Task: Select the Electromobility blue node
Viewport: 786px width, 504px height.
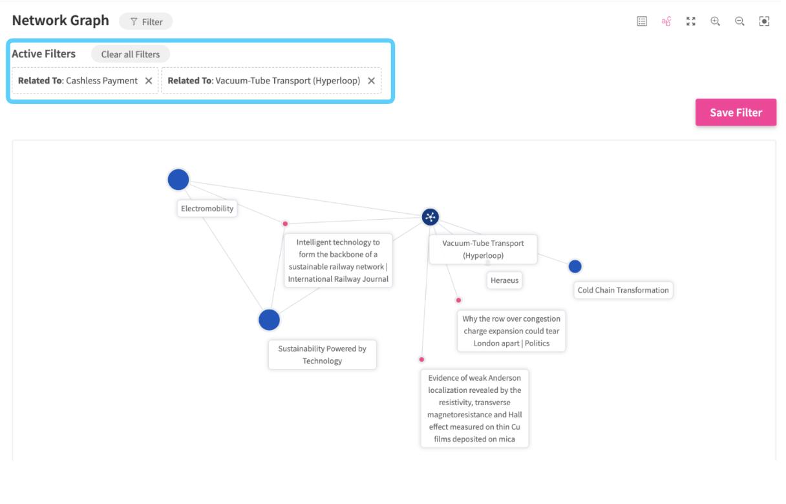Action: coord(178,180)
